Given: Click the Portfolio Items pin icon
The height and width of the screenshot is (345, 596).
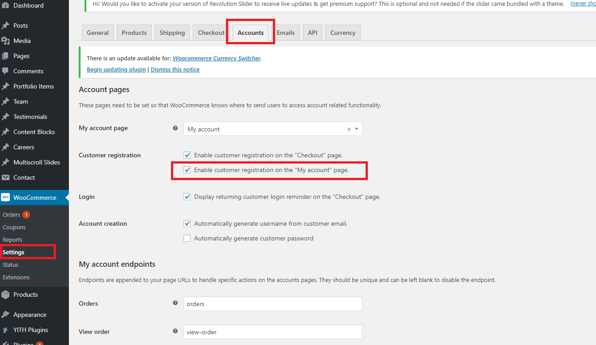Looking at the screenshot, I should 5,86.
